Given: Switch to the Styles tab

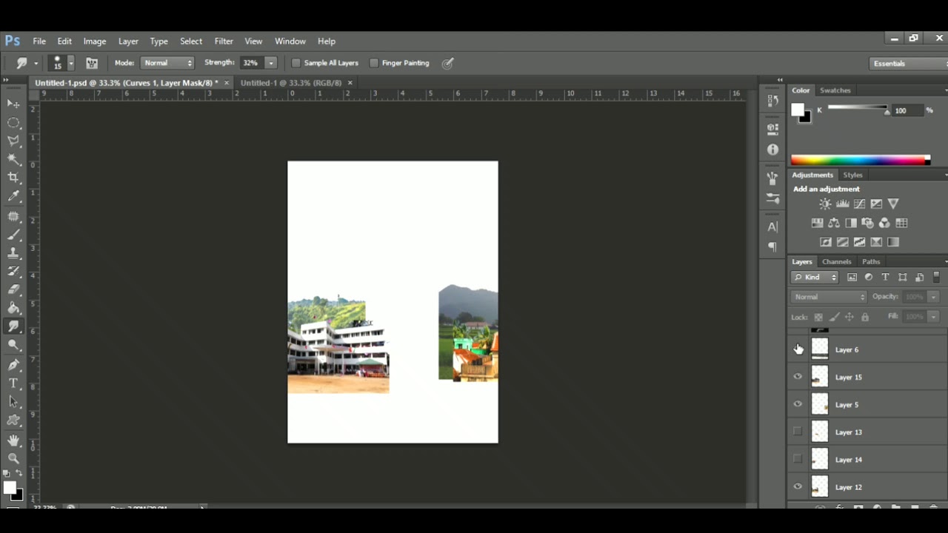Looking at the screenshot, I should pos(852,175).
